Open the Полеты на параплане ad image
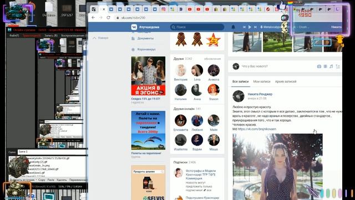Viewport: 355px width, 200px height. point(148,131)
